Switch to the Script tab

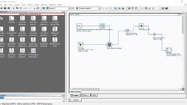pyautogui.click(x=93, y=95)
